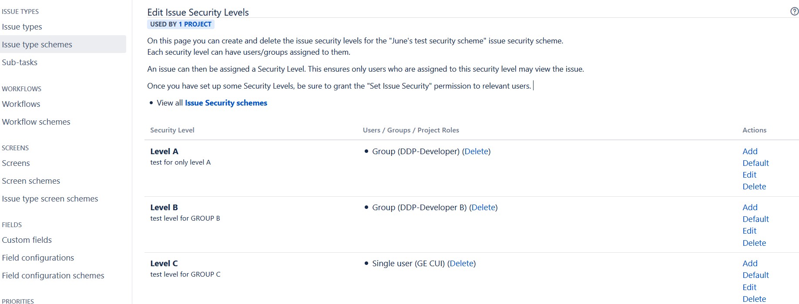Open Field configuration schemes
Image resolution: width=799 pixels, height=304 pixels.
click(x=53, y=275)
